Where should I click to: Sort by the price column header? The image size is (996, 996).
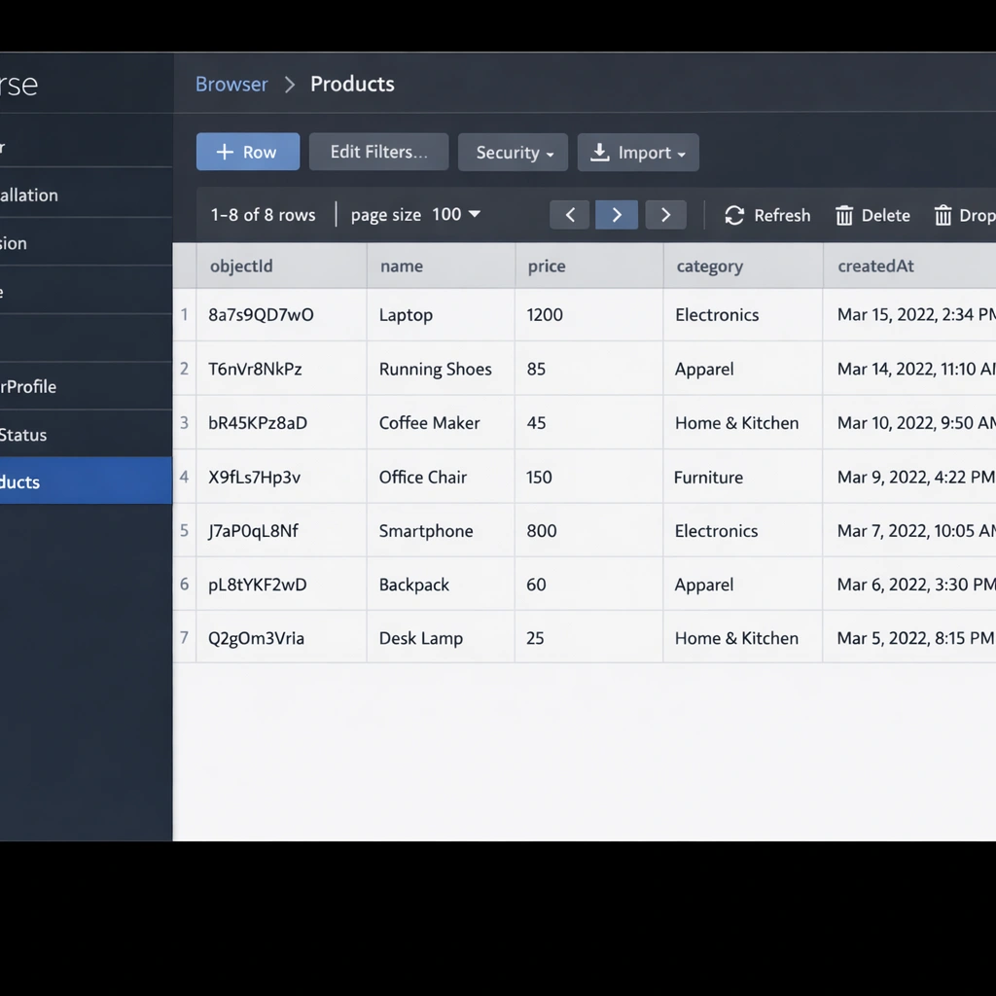pyautogui.click(x=547, y=267)
